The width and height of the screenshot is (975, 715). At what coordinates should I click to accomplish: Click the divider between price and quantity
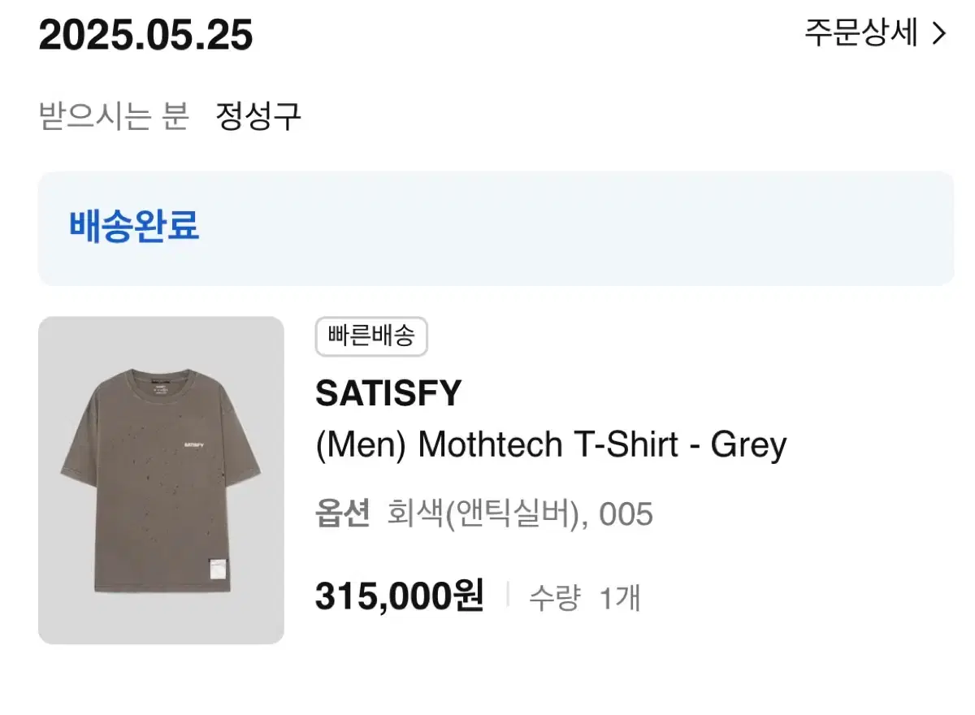click(x=507, y=596)
